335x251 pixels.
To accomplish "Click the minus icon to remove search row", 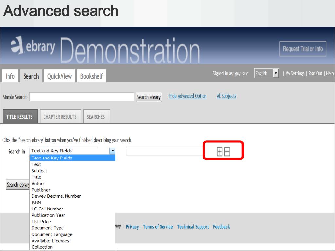I will tap(227, 152).
